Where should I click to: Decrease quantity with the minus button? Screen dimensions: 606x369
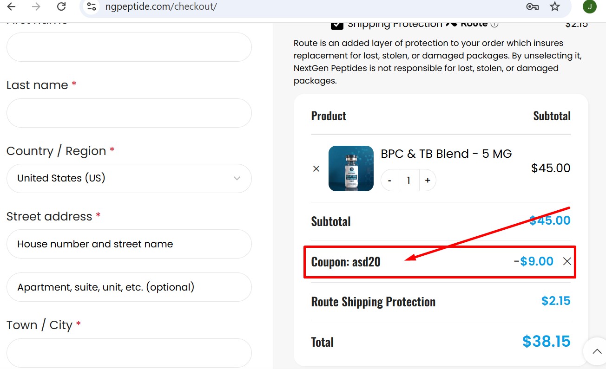coord(389,180)
